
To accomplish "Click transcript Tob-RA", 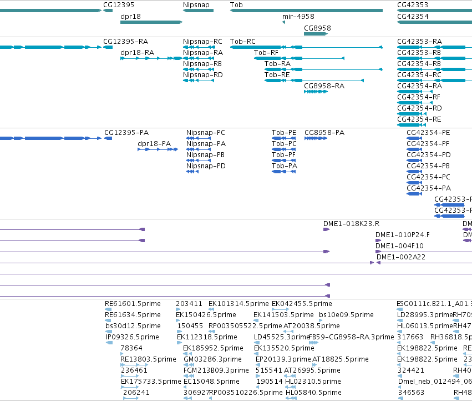I will (323, 69).
